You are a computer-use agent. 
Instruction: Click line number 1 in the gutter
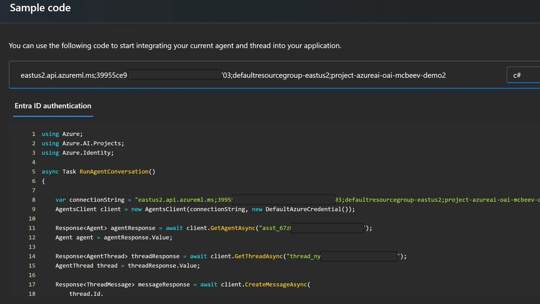coord(33,134)
